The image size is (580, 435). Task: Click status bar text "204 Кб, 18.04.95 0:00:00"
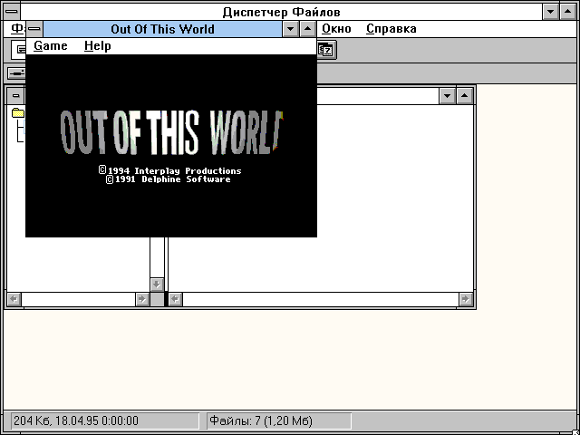click(x=76, y=420)
